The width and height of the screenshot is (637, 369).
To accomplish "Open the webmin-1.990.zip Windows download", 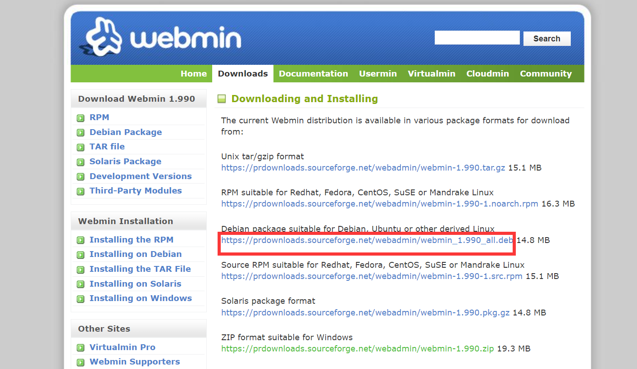I will click(357, 348).
